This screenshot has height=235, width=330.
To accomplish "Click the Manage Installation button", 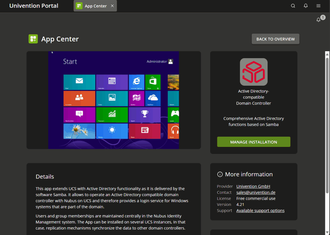I will click(254, 142).
